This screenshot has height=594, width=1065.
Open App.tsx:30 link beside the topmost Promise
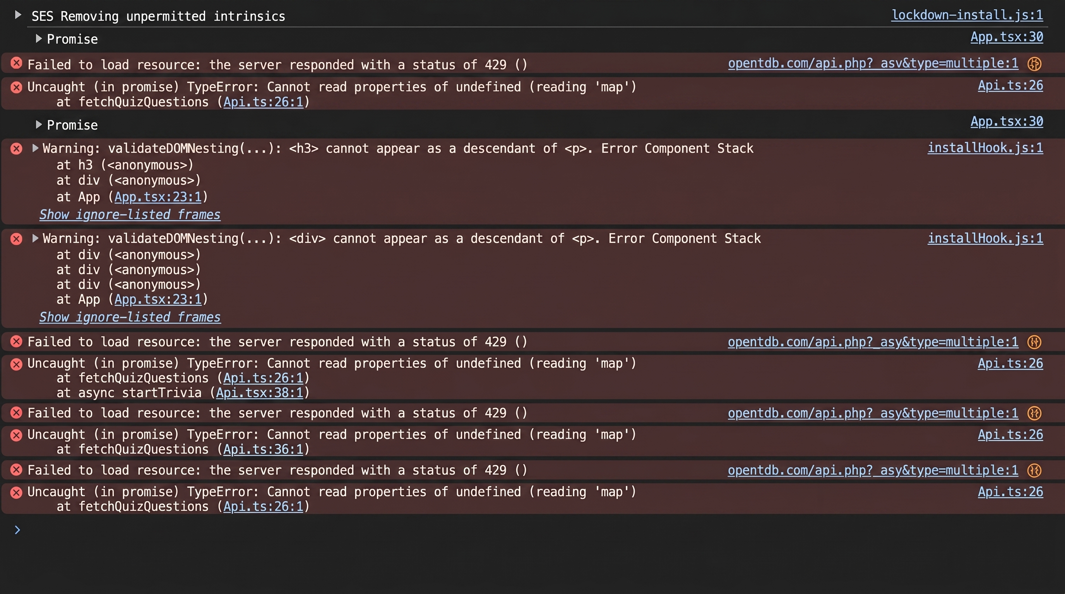(x=1007, y=37)
